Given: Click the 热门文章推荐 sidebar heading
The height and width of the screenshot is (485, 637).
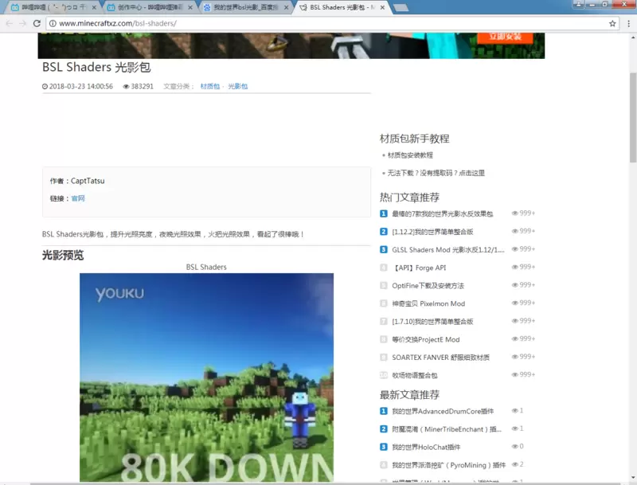Looking at the screenshot, I should [x=409, y=198].
